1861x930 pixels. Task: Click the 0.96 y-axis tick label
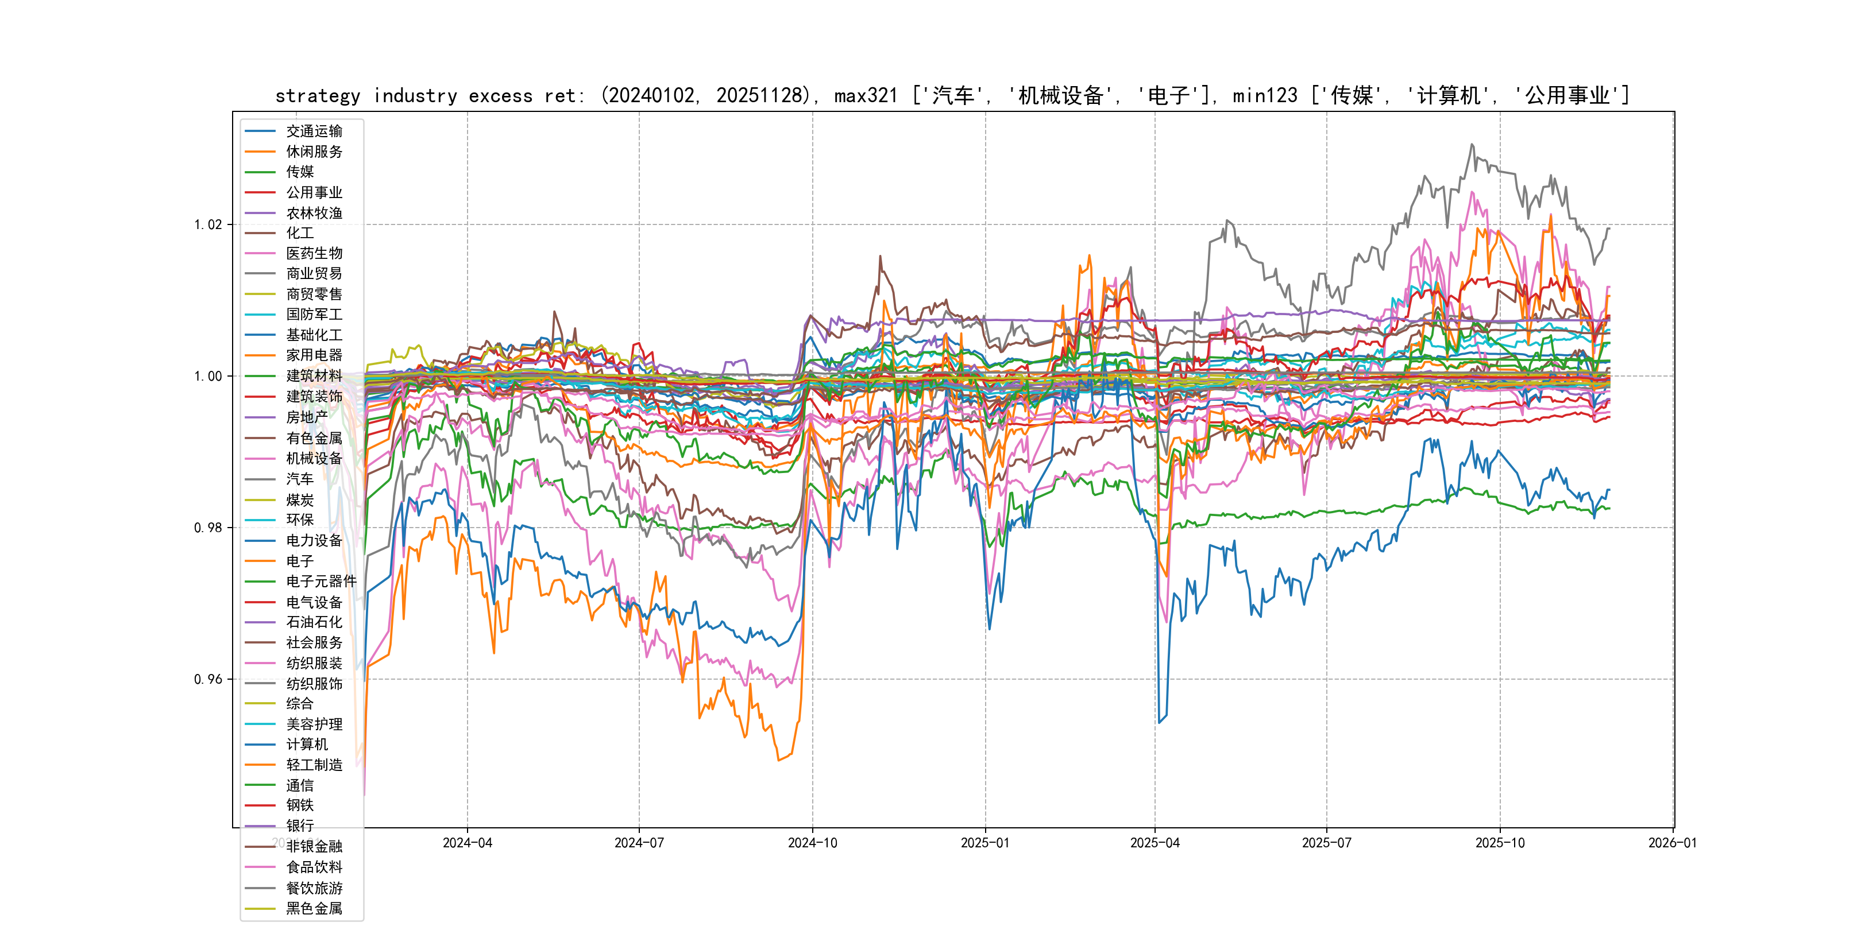[x=208, y=680]
